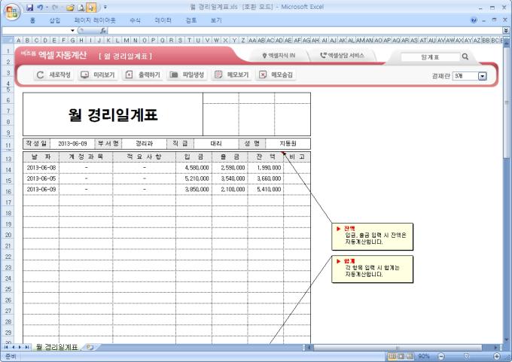Click the 미리보기 button
This screenshot has width=512, height=362.
[x=98, y=75]
